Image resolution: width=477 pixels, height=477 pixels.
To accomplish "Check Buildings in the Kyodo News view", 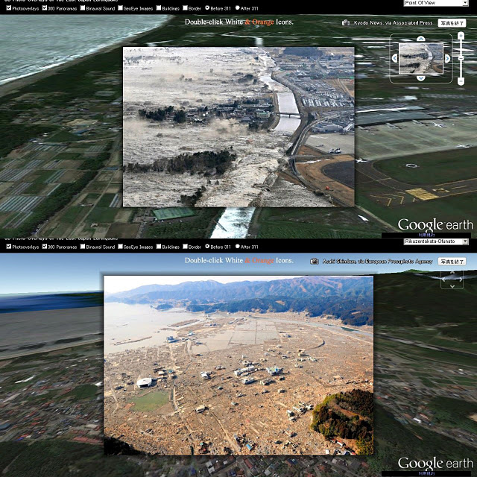I will (159, 8).
